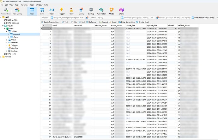Open the Help menu
The image size is (218, 140).
[x=46, y=5]
